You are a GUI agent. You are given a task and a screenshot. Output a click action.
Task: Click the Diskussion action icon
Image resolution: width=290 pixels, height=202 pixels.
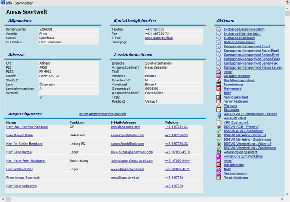tap(219, 110)
